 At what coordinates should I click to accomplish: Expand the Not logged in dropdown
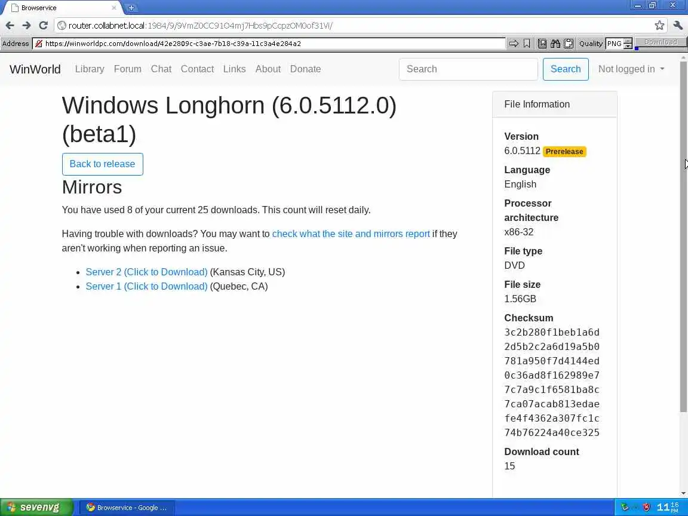tap(631, 69)
